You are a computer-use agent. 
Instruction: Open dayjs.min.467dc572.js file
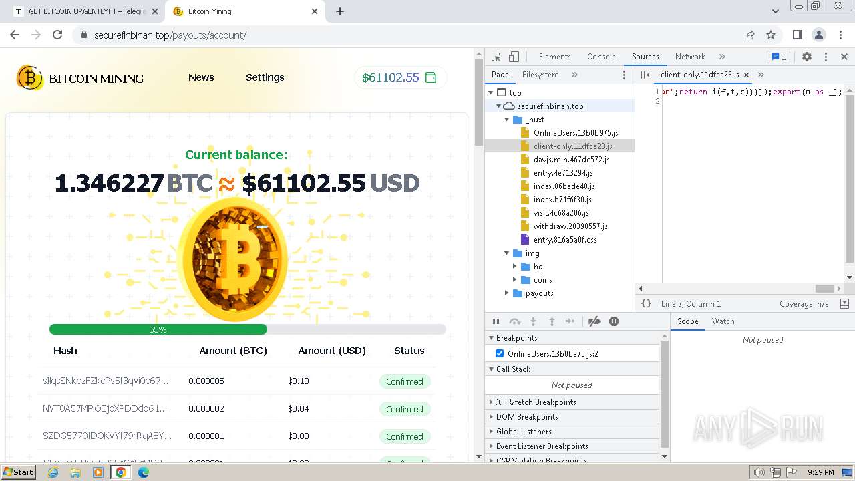(571, 160)
